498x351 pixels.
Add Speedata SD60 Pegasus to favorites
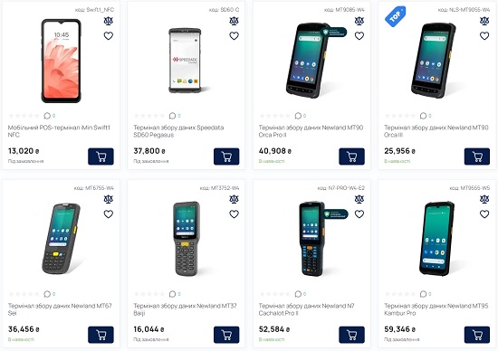(x=235, y=36)
